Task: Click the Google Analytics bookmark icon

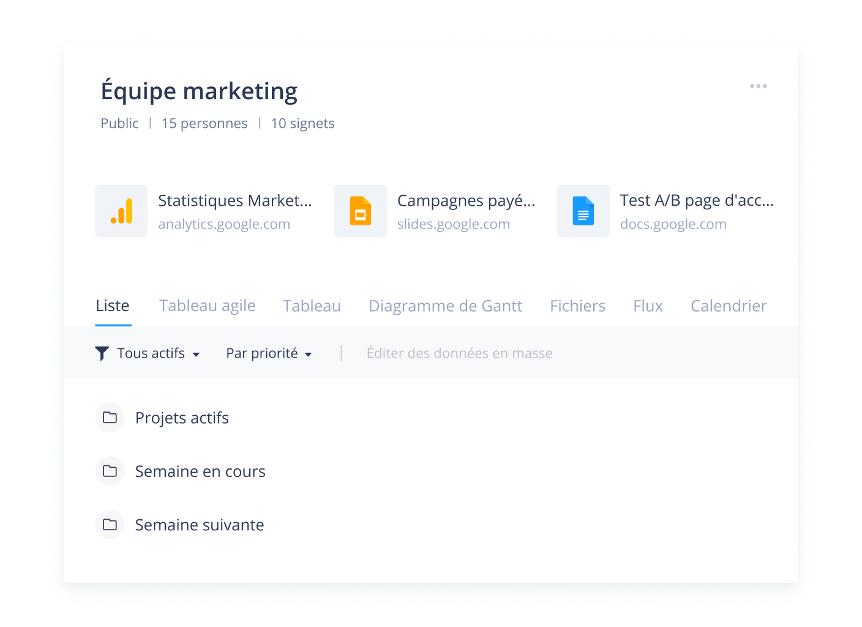Action: click(121, 211)
